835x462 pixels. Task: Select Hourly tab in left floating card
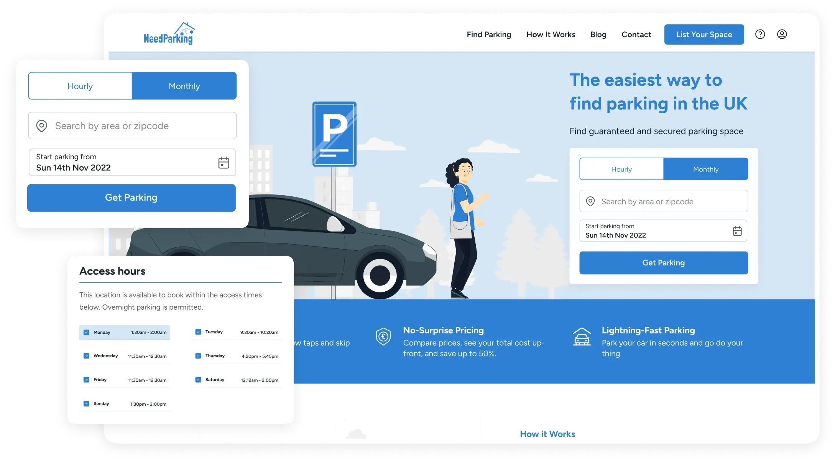80,86
